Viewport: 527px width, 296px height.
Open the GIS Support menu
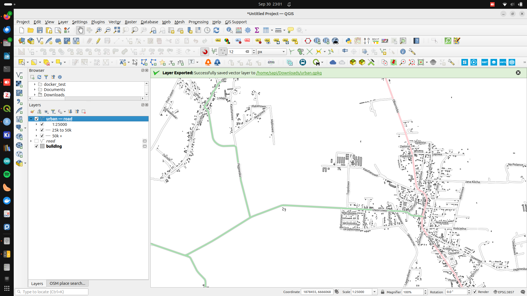click(x=236, y=22)
